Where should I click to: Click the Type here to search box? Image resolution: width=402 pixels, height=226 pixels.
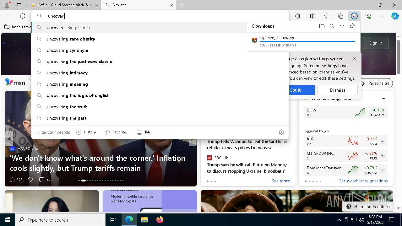[x=60, y=220]
